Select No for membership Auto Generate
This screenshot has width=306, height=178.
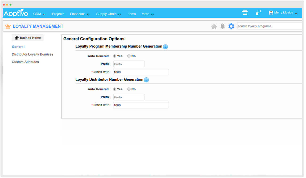tap(129, 56)
